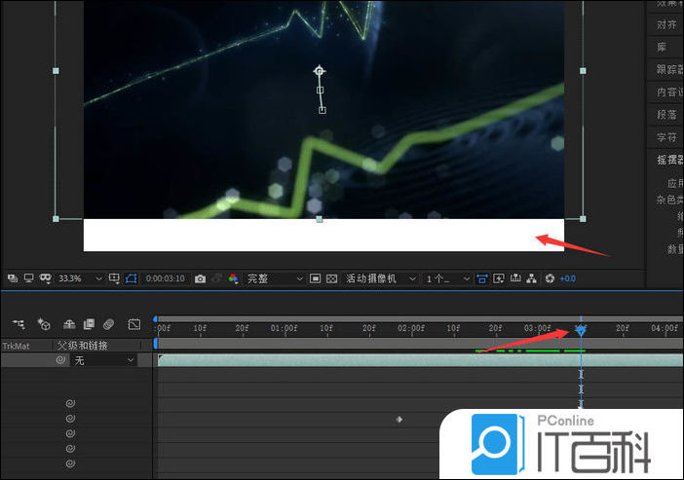
Task: Open the 字符 panel tab
Action: 666,137
